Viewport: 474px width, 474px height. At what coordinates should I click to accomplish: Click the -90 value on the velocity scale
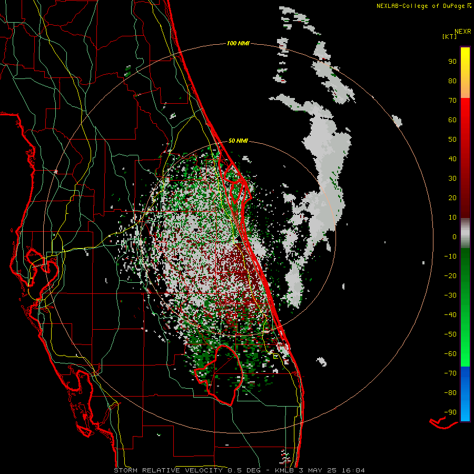coord(450,412)
